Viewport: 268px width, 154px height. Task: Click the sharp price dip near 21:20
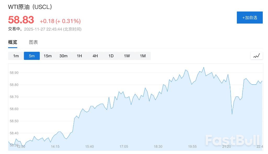[232, 114]
